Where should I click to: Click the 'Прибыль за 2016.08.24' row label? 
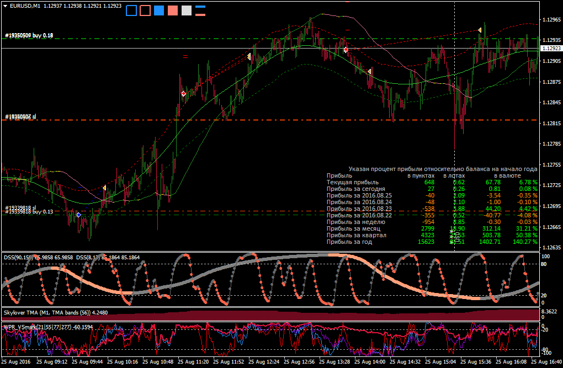pyautogui.click(x=359, y=202)
